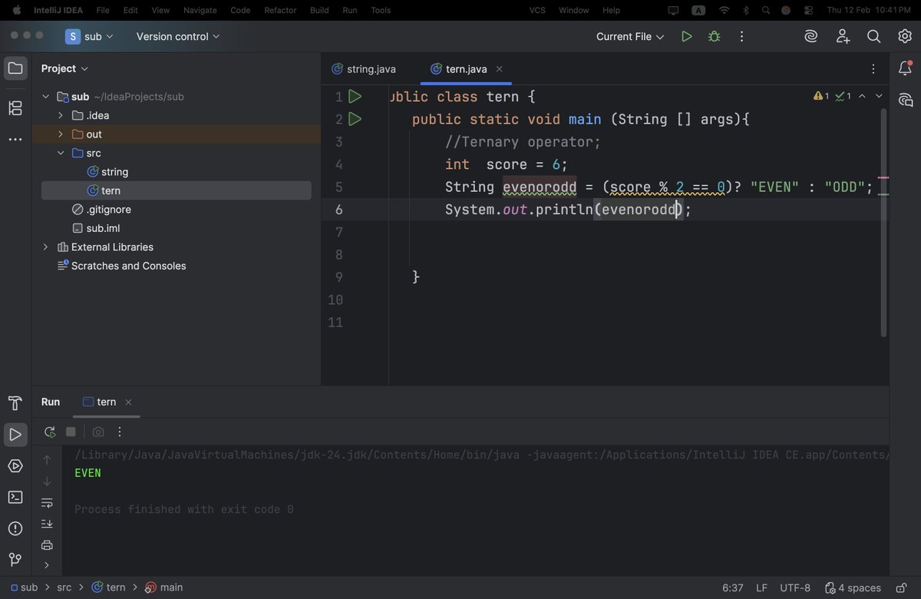Open the Current File run configuration dropdown
This screenshot has width=921, height=599.
point(629,36)
